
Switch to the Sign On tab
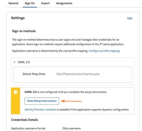(x=30, y=3)
